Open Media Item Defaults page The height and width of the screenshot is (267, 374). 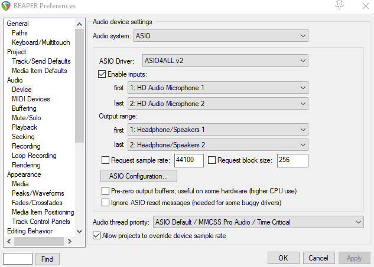pos(40,71)
